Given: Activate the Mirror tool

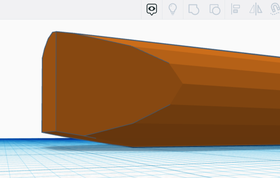Looking at the screenshot, I should [x=256, y=9].
